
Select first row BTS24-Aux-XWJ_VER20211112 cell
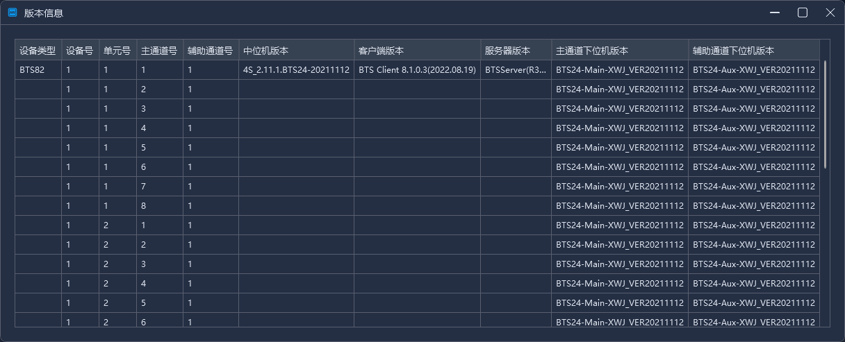[x=754, y=70]
